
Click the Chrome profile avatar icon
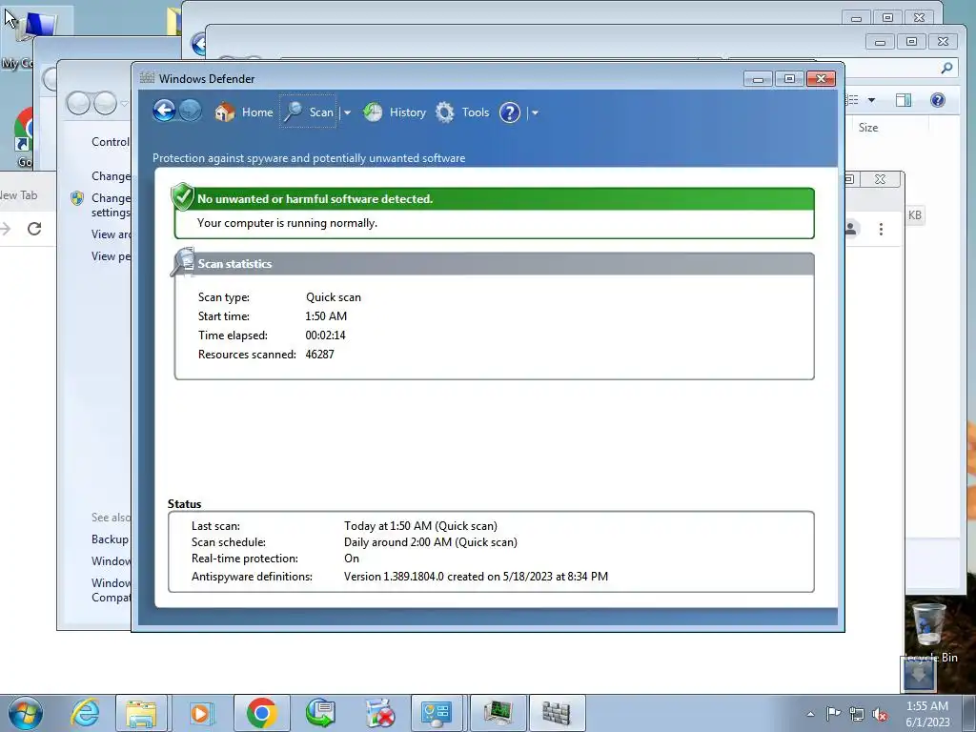[x=850, y=229]
